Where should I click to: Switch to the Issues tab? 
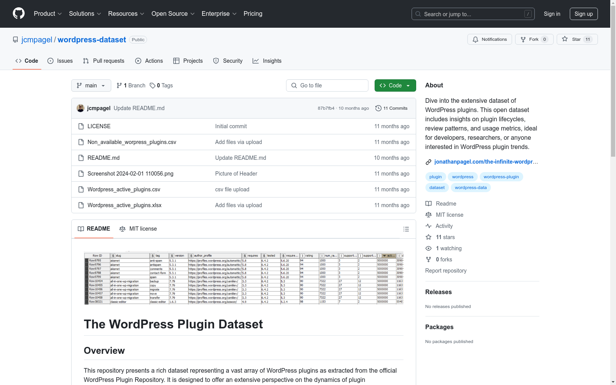click(60, 61)
